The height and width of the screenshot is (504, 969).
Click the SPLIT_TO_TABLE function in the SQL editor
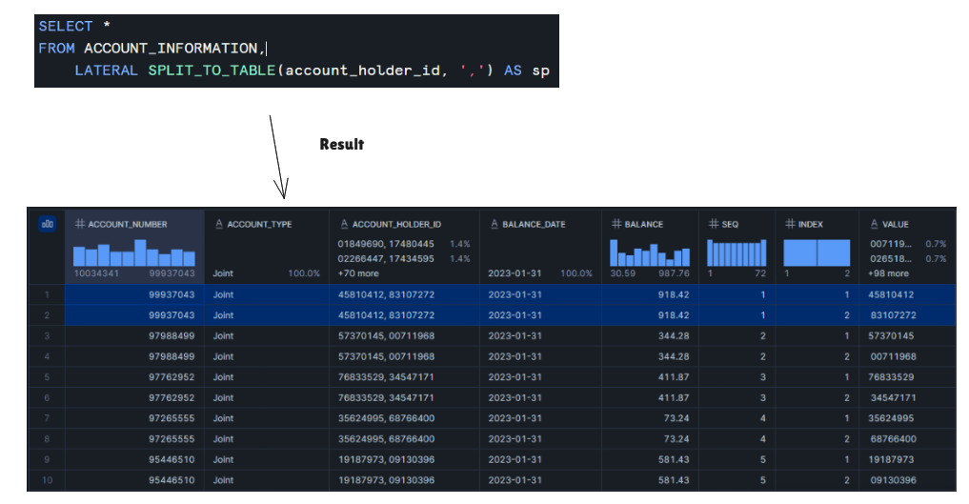point(212,71)
